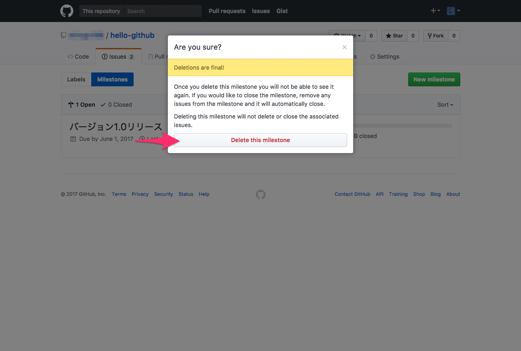
Task: Click the milestone signpost icon next to 1 Open
Action: coord(71,104)
